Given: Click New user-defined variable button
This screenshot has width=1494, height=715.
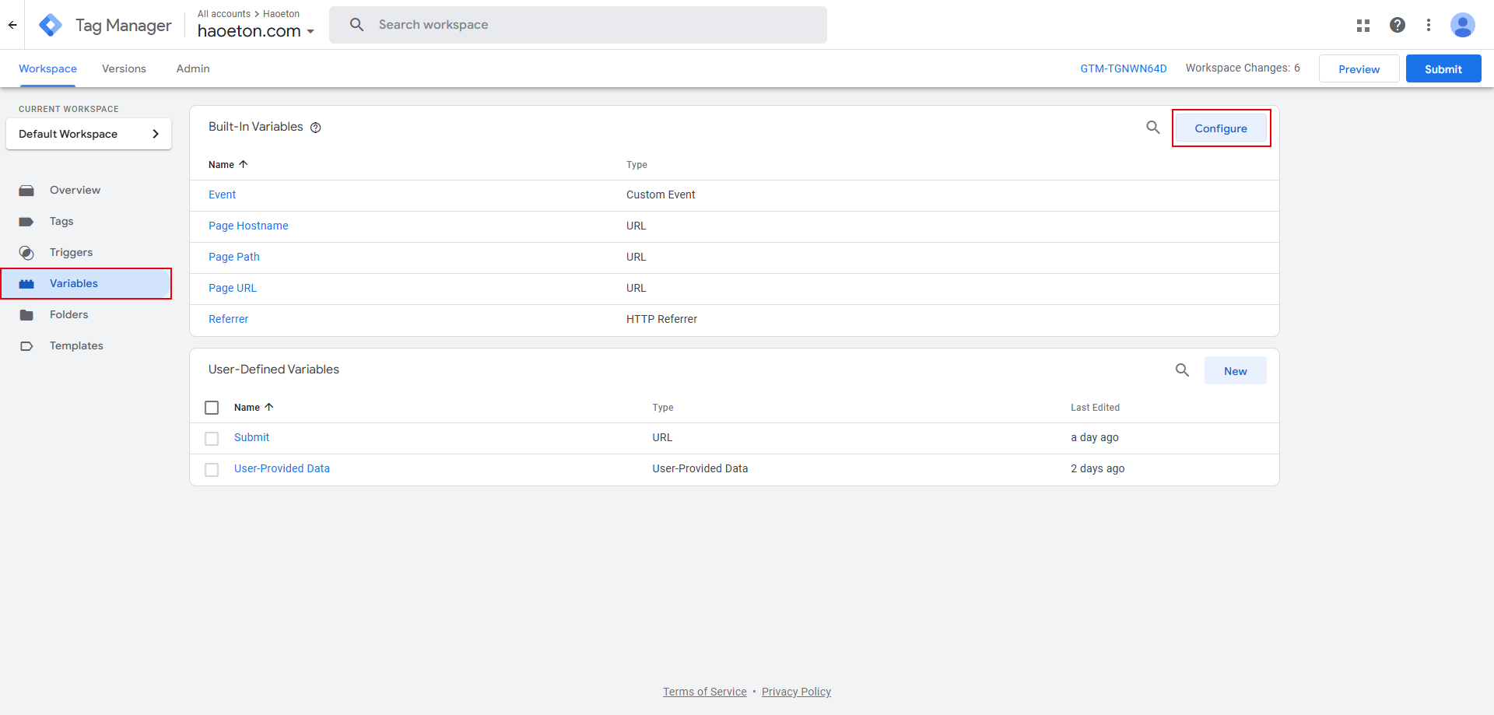Looking at the screenshot, I should pyautogui.click(x=1236, y=370).
